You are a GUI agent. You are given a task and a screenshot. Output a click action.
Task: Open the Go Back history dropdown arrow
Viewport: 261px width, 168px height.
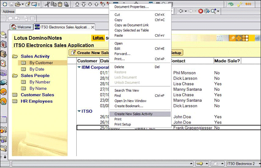pyautogui.click(x=186, y=11)
